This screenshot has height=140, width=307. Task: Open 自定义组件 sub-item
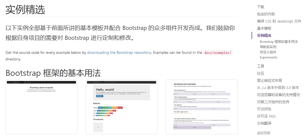268,52
